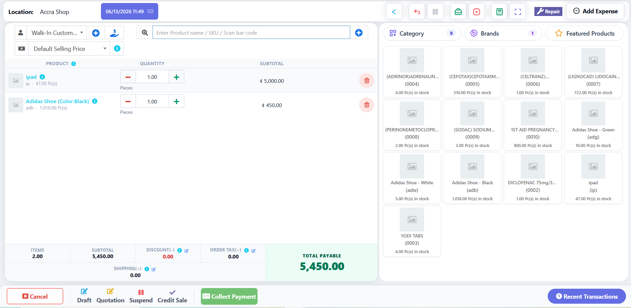
Task: Select the Adidas Shoe - White product card
Action: [412, 178]
